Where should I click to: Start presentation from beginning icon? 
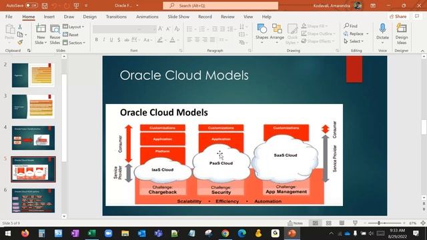pyautogui.click(x=76, y=6)
